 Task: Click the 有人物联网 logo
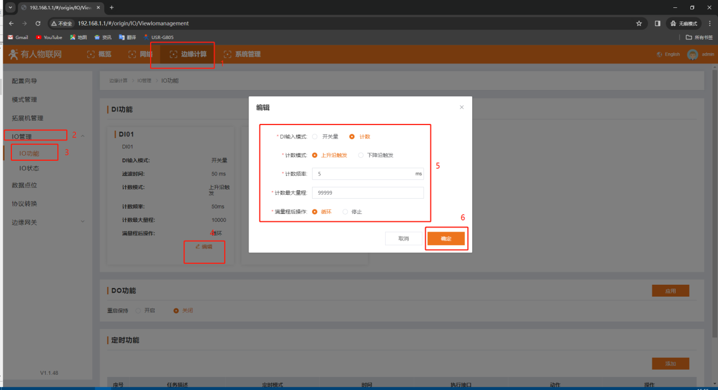click(x=35, y=54)
